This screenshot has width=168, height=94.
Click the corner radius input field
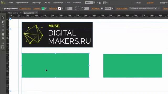86,8
